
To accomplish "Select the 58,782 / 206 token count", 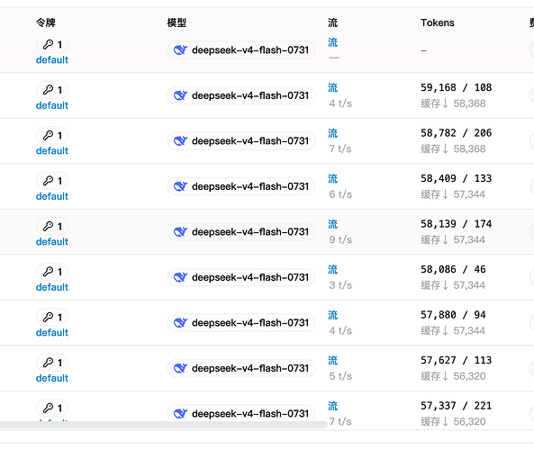I will (456, 133).
